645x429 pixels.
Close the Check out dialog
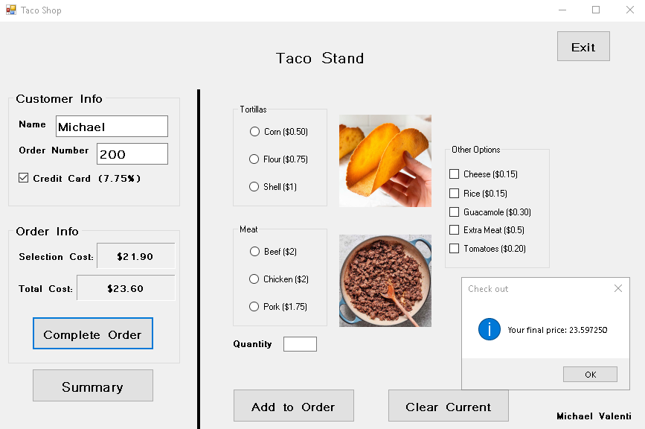(618, 288)
